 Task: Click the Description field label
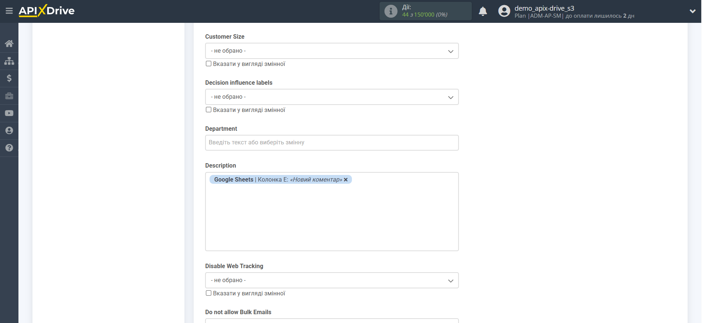point(220,165)
